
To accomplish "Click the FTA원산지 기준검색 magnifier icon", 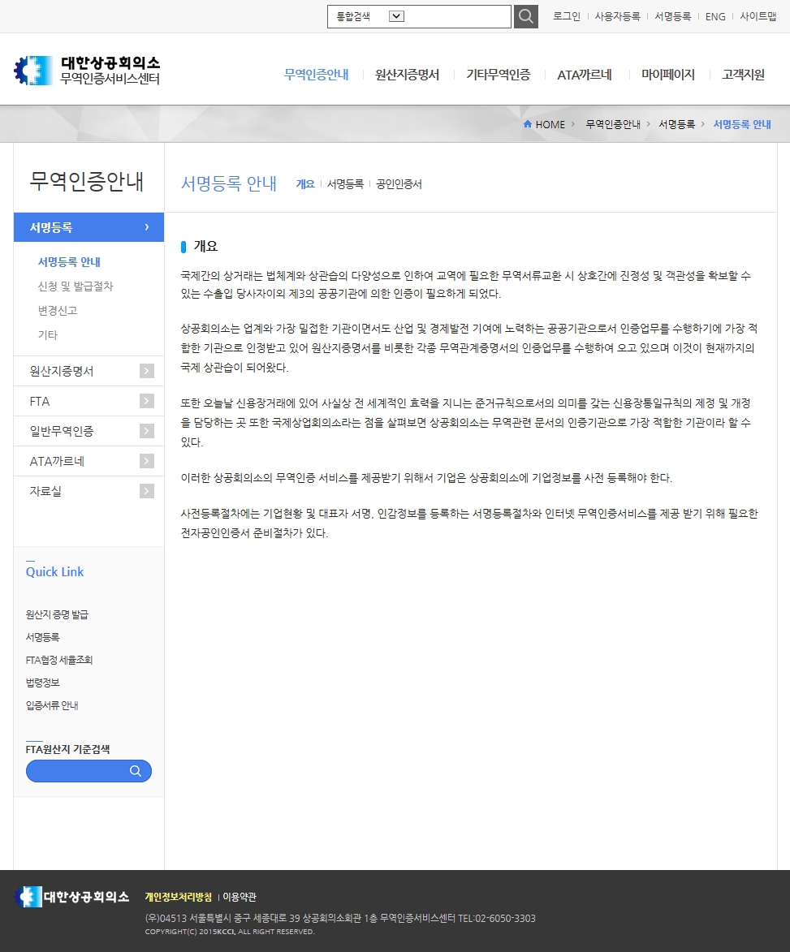I will (x=136, y=771).
